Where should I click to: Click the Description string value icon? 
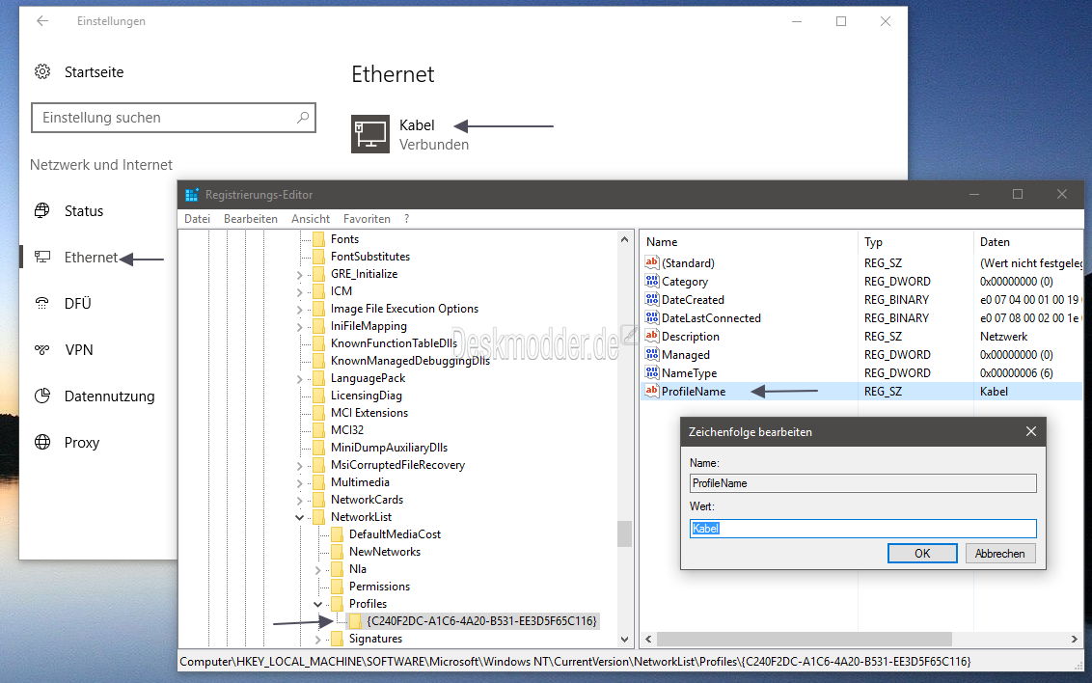click(652, 337)
